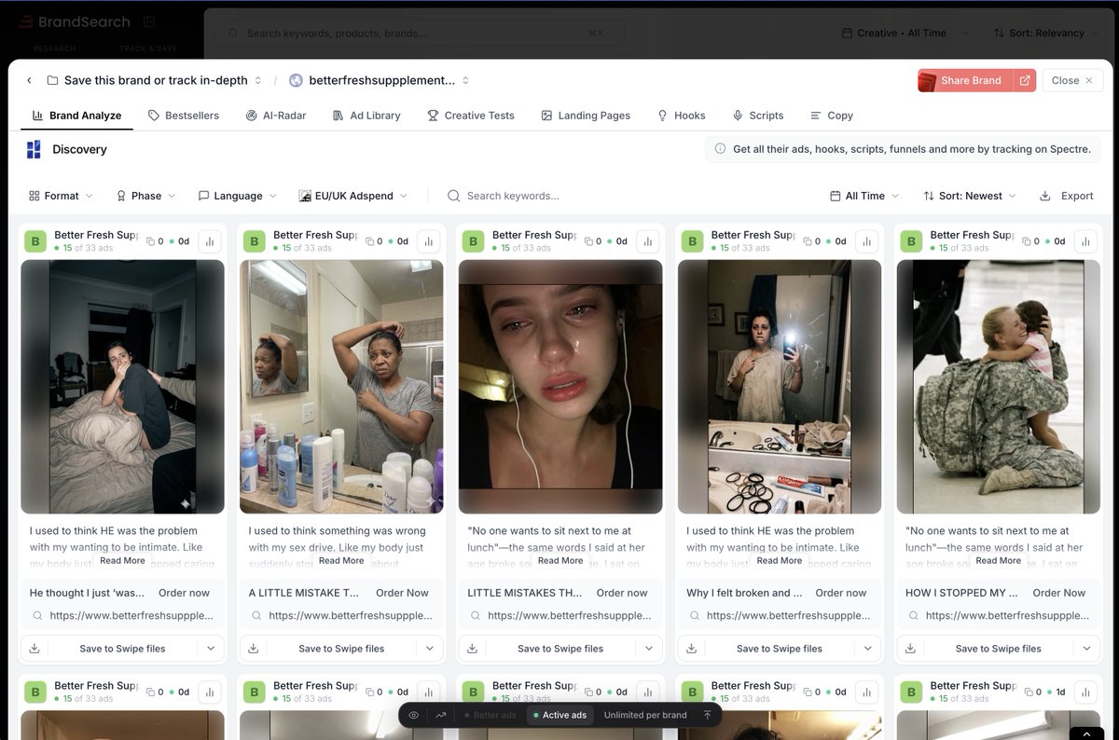Click Order Now on 'HOW I STOPPED MY' ad
The width and height of the screenshot is (1119, 740).
click(x=1059, y=593)
